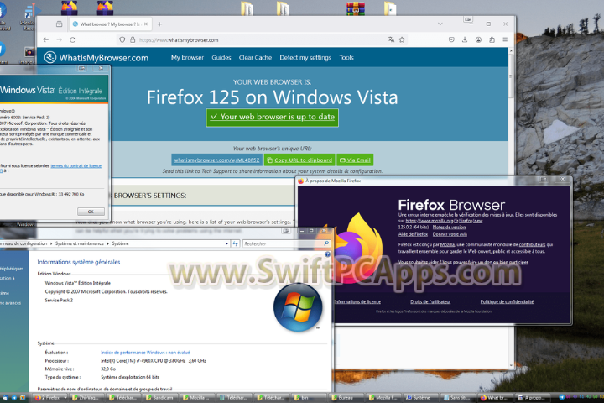Click Système et maintenance in breadcrumb
Viewport: 604px width, 403px height.
pyautogui.click(x=80, y=243)
